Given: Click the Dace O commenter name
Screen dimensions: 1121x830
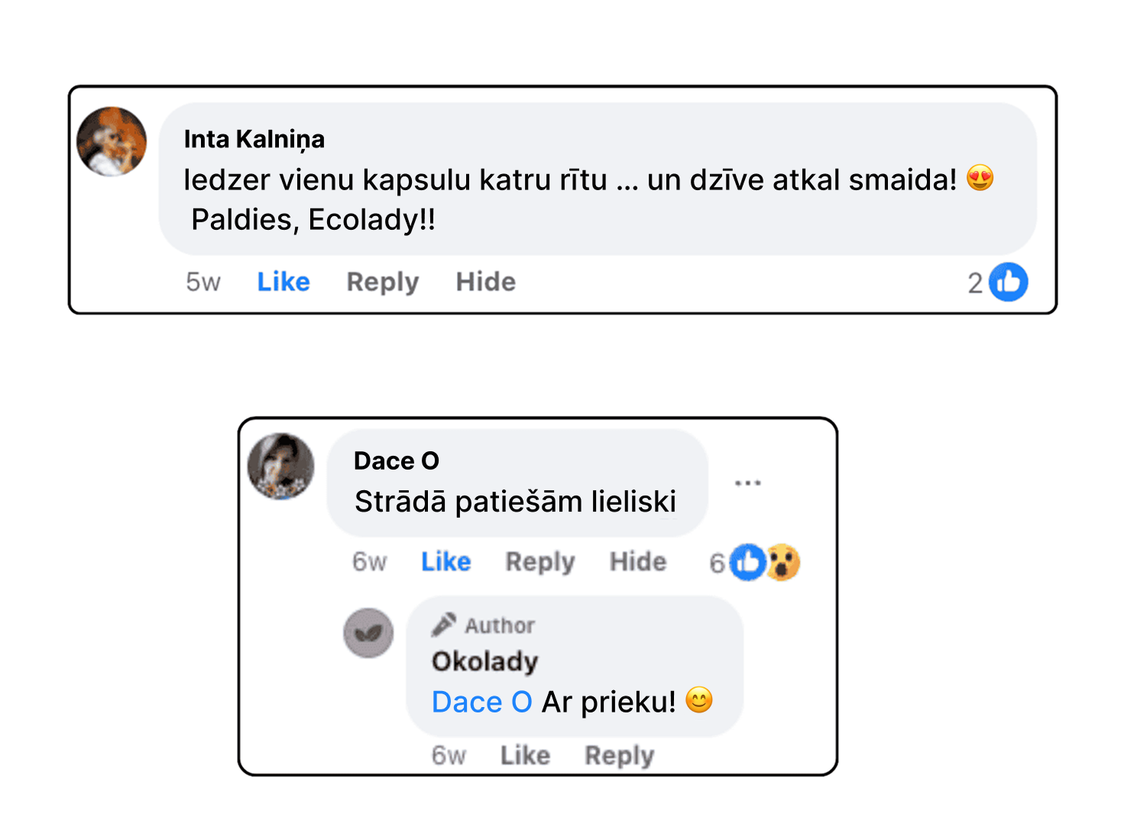Looking at the screenshot, I should [x=397, y=460].
